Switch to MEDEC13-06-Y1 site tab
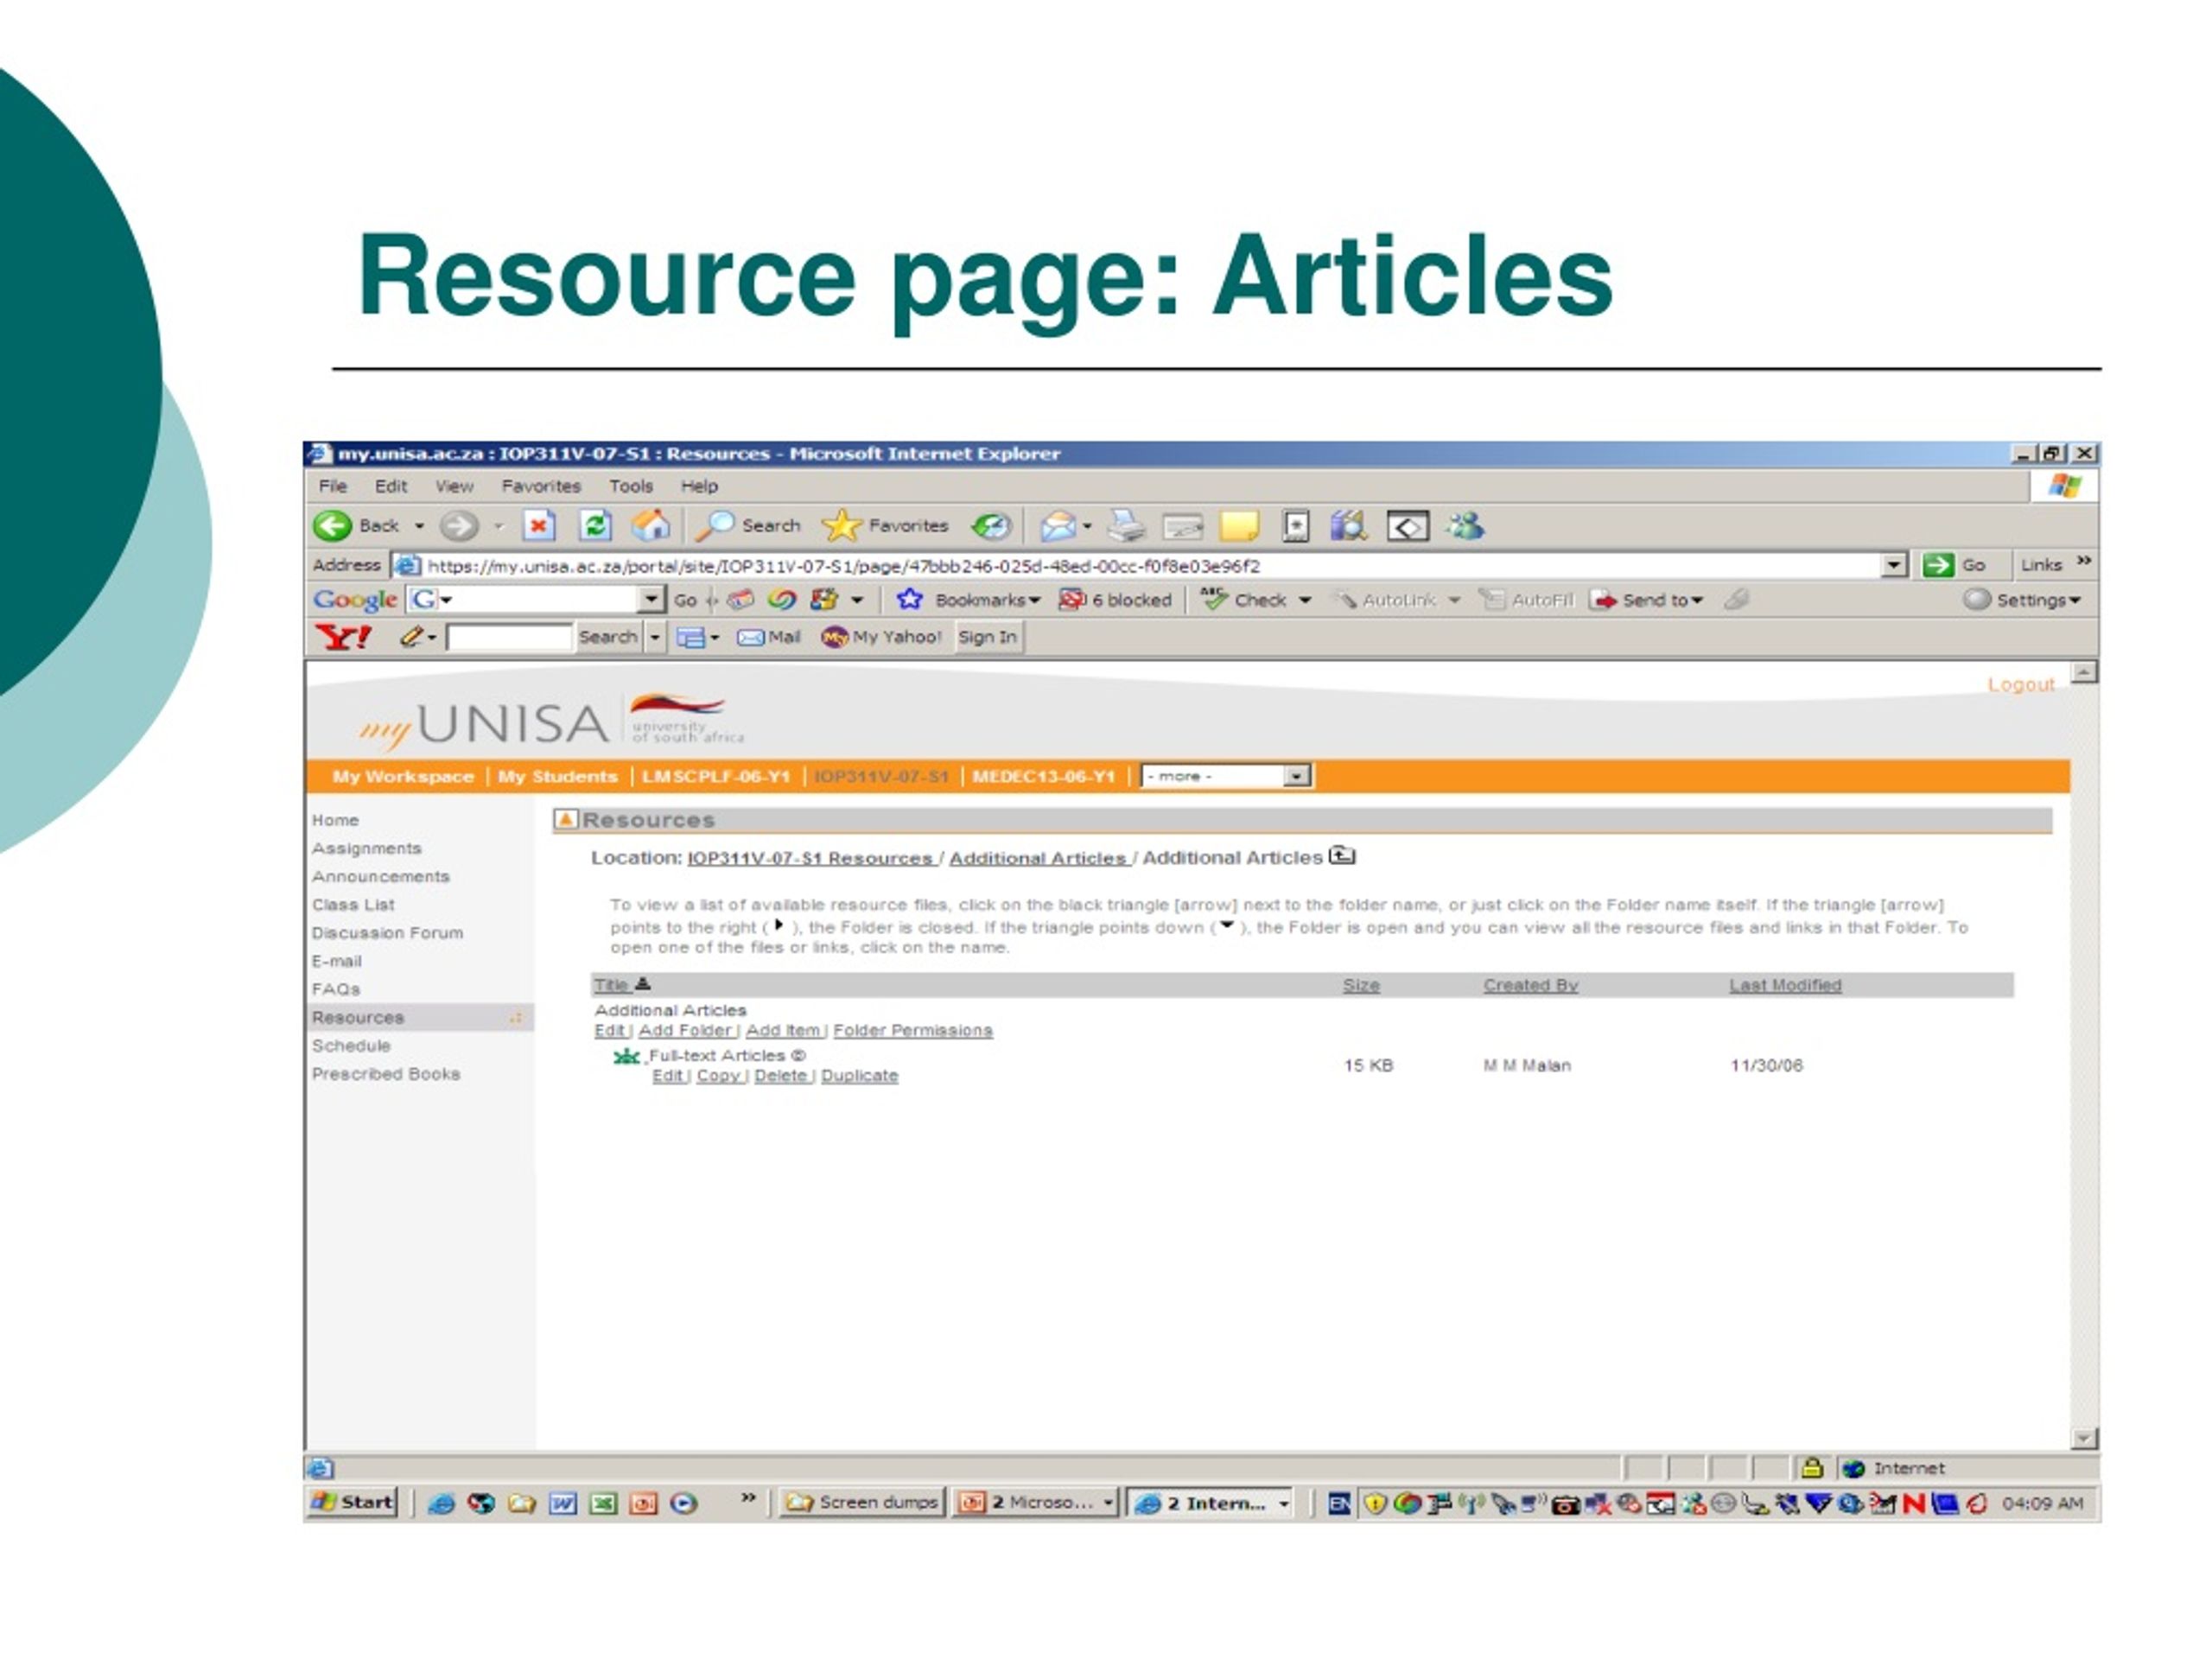Image resolution: width=2212 pixels, height=1659 pixels. [1043, 776]
